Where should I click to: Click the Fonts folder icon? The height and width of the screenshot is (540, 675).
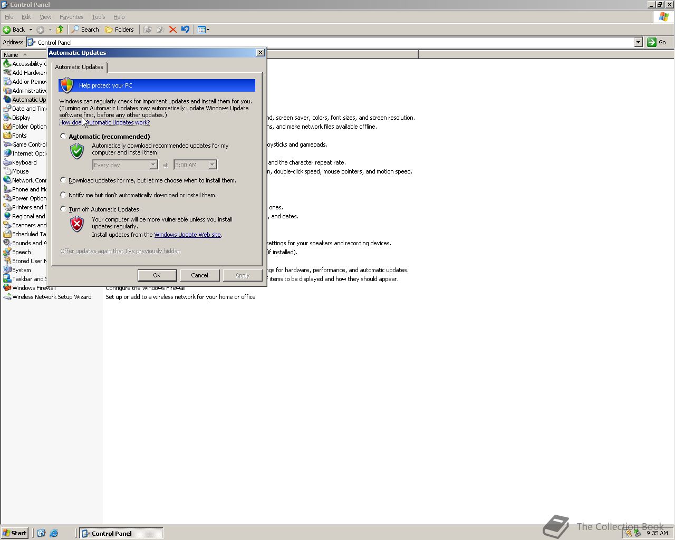pyautogui.click(x=7, y=136)
